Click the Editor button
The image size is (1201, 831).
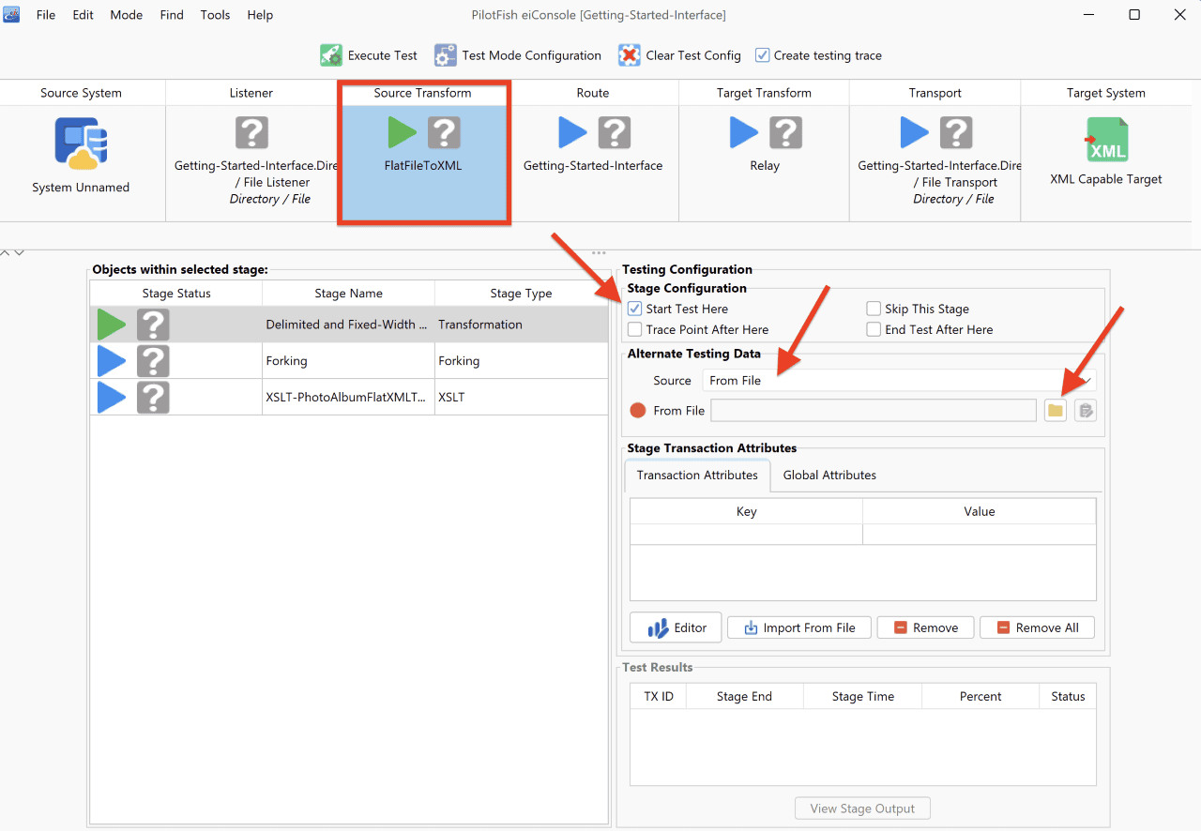coord(676,627)
